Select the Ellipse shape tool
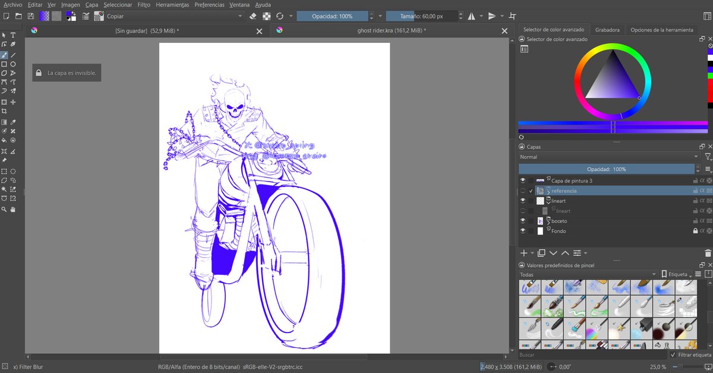Image resolution: width=713 pixels, height=373 pixels. click(13, 64)
